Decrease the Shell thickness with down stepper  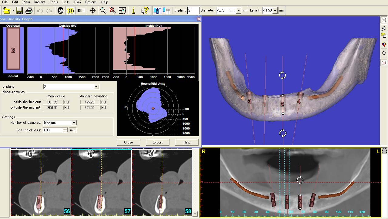click(65, 131)
